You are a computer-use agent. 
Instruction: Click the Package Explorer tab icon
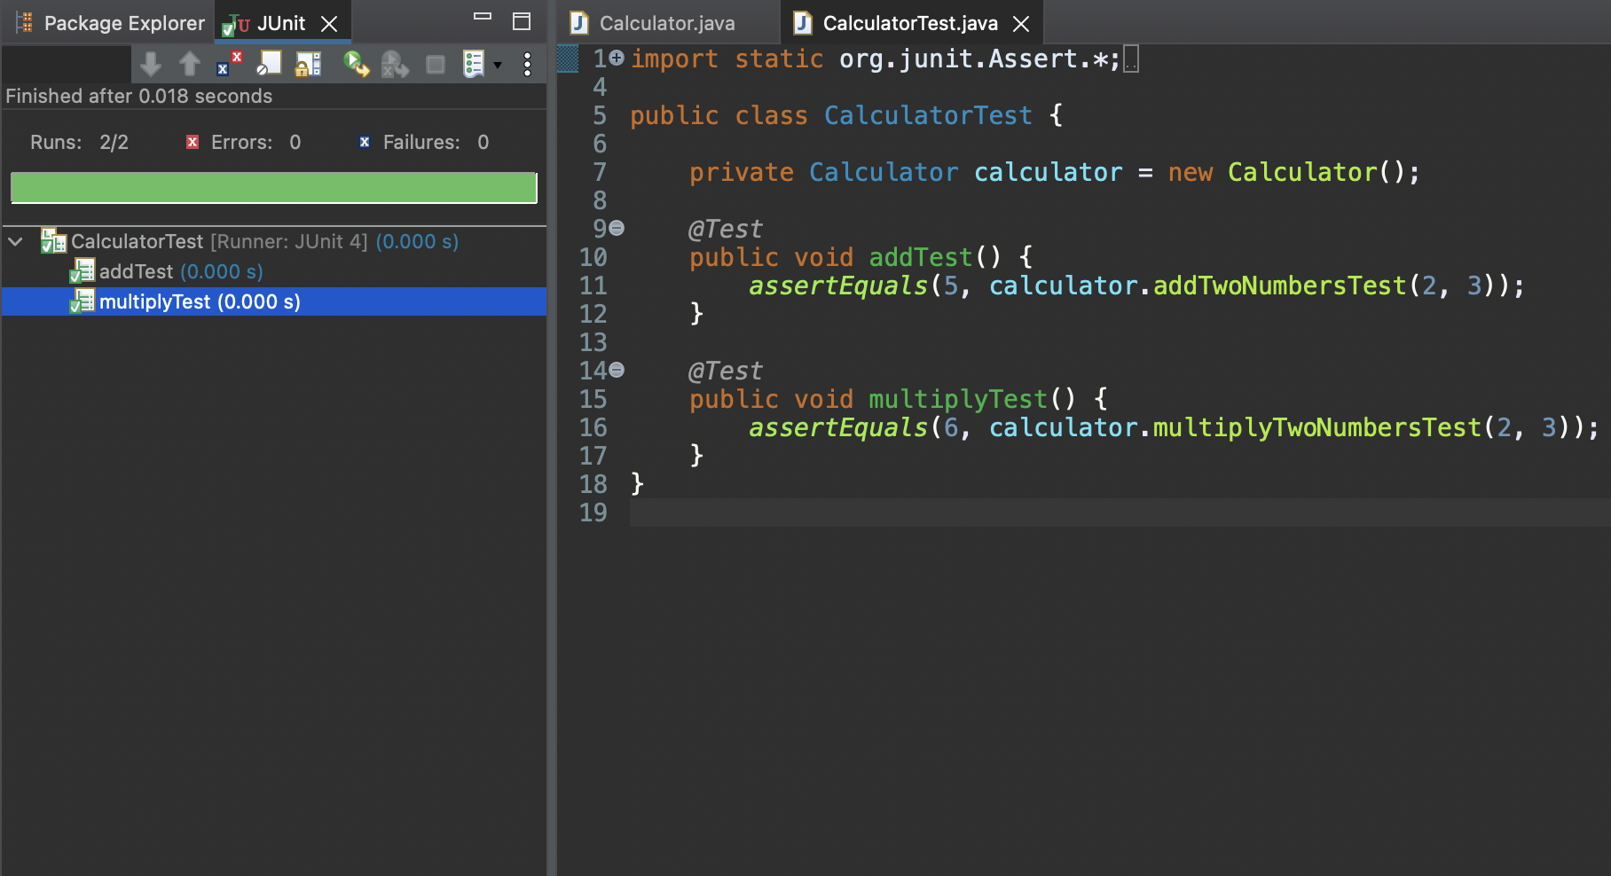point(24,23)
